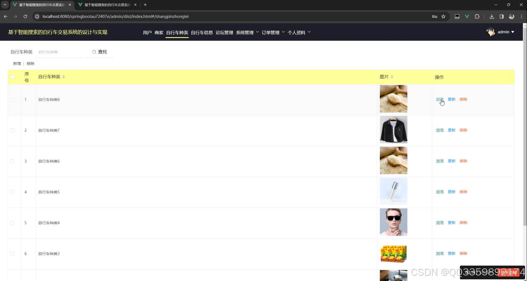Screen dimensions: 527x281
Task: Toggle the select-all header checkbox
Action: tap(13, 77)
